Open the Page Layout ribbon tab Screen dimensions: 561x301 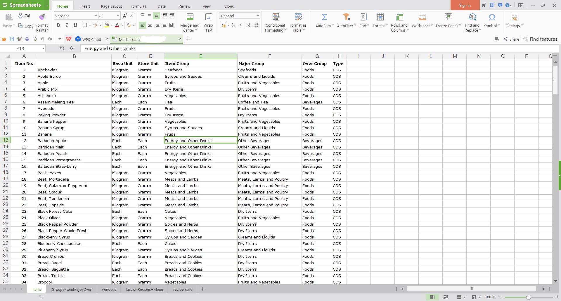[x=111, y=6]
